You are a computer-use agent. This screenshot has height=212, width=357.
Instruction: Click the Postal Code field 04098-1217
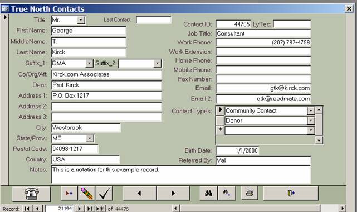[x=75, y=149]
